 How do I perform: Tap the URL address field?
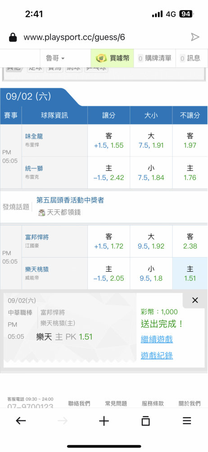(74, 37)
